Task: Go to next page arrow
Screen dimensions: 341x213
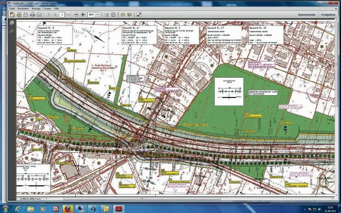Action: click(55, 15)
